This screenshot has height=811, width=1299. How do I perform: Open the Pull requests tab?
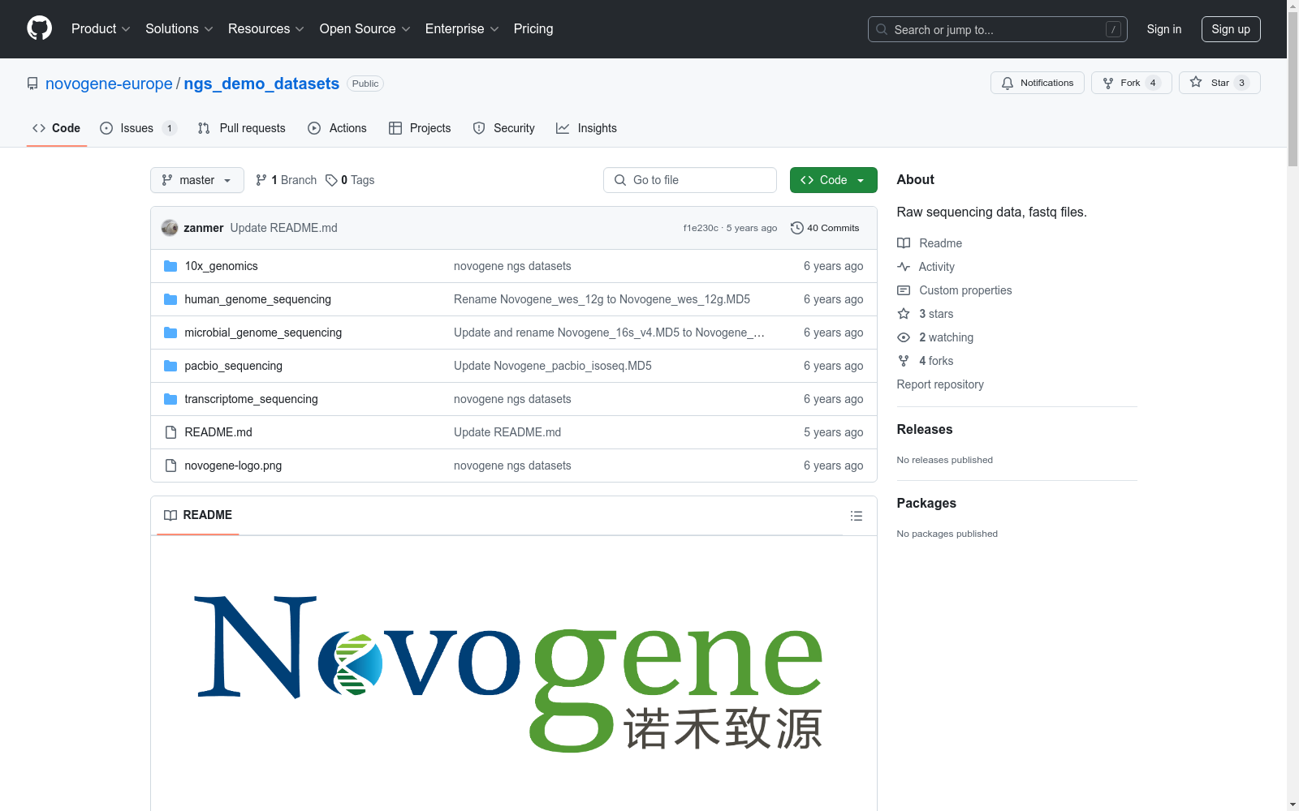[x=242, y=128]
